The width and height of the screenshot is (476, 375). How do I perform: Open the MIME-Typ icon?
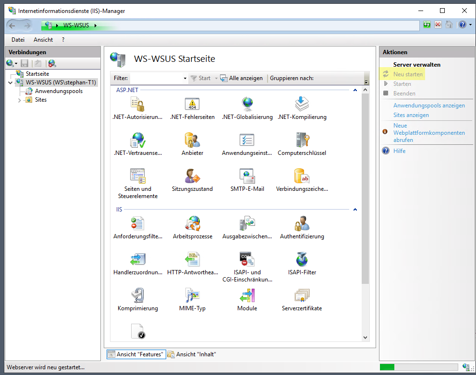pos(192,295)
